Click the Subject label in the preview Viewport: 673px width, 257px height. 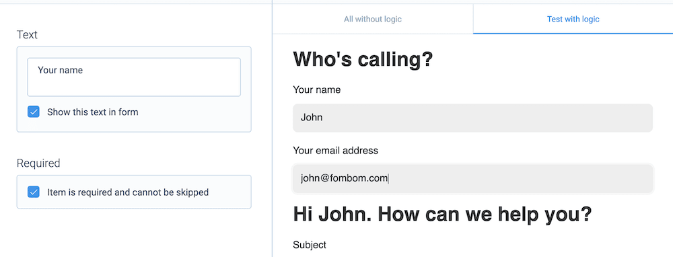310,245
